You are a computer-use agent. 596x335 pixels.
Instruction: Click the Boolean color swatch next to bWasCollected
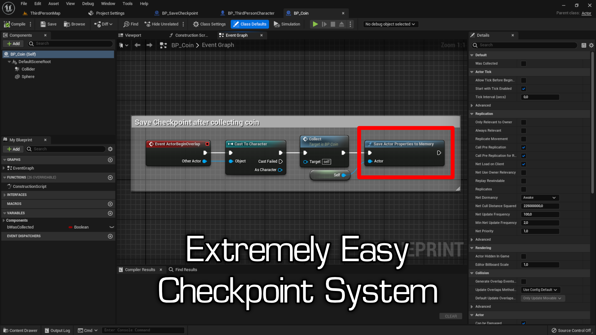[70, 227]
